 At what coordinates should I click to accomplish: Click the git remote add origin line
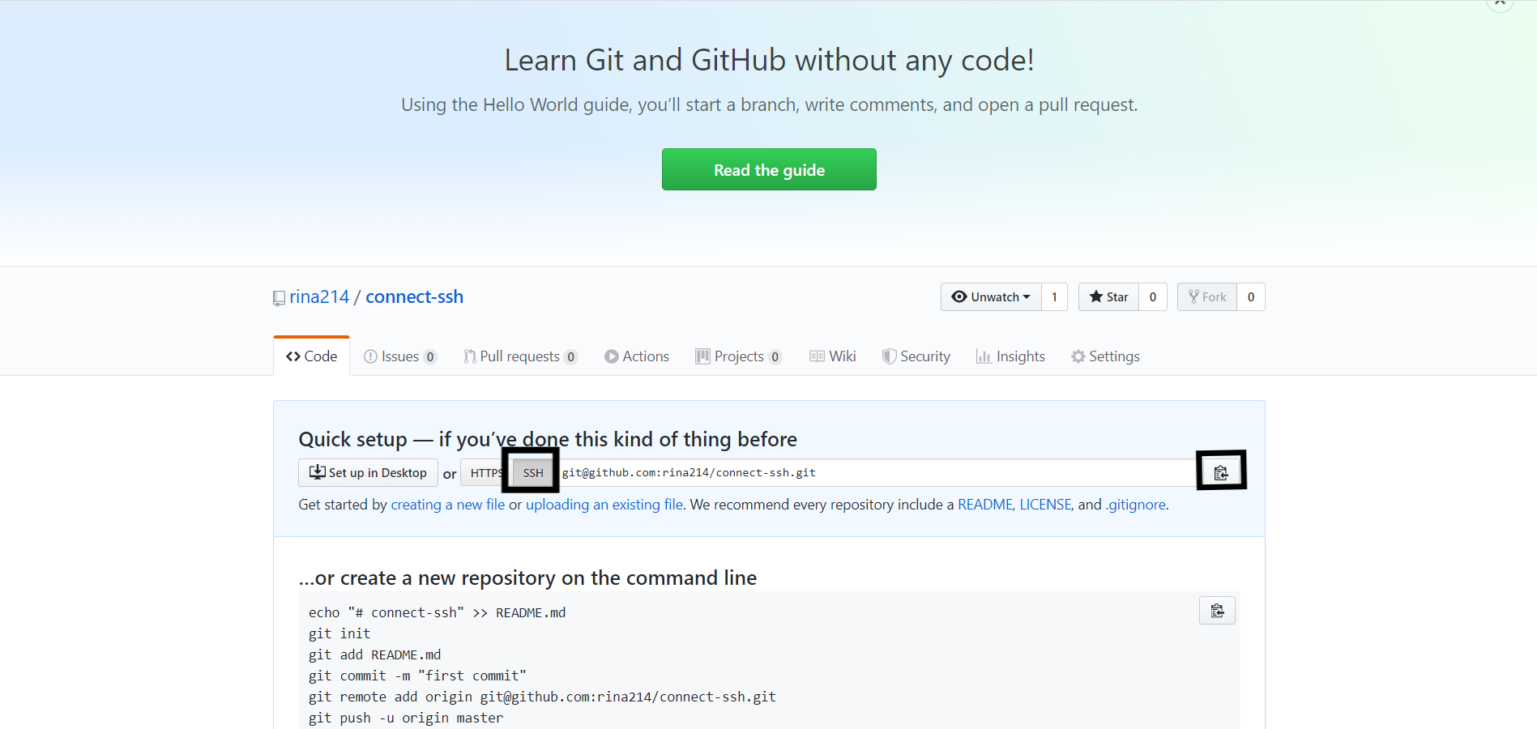point(542,697)
